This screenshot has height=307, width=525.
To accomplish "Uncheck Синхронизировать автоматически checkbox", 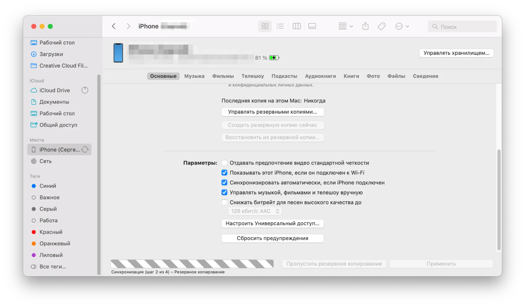I will tap(224, 183).
